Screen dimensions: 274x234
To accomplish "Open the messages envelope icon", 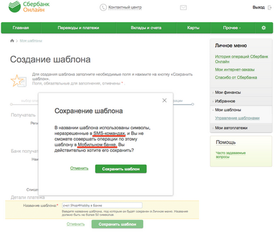I will point(183,8).
